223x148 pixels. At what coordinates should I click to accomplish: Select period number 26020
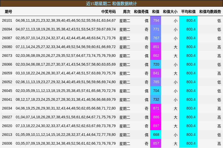(7, 126)
